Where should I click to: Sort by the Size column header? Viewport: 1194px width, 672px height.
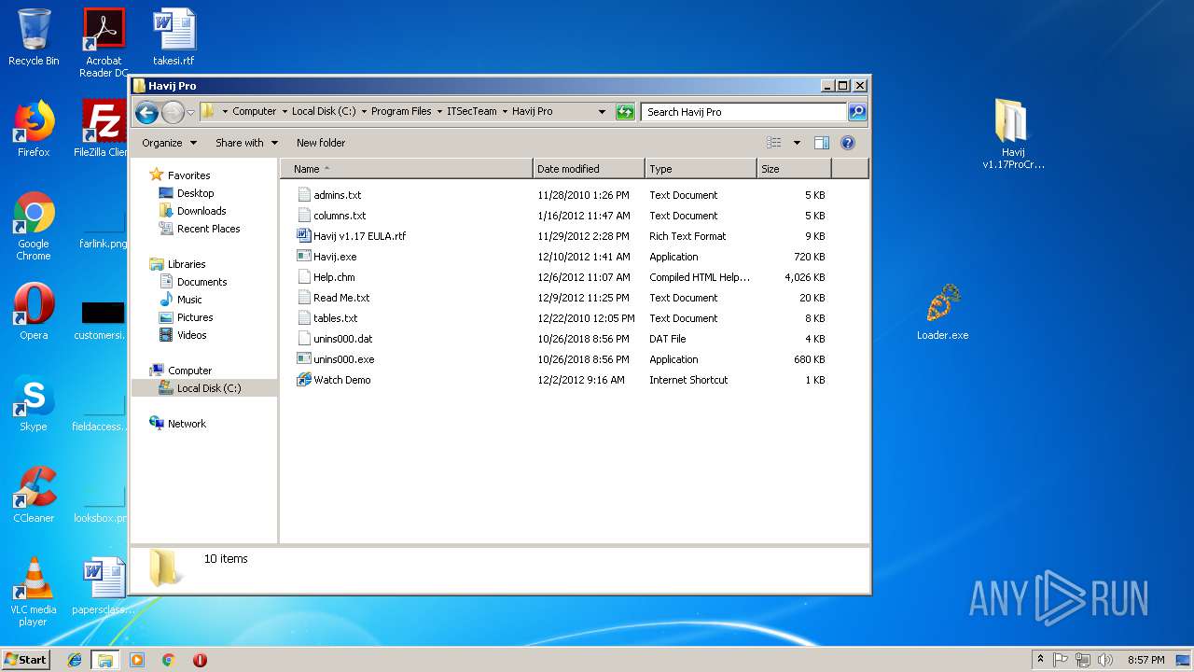(x=794, y=169)
